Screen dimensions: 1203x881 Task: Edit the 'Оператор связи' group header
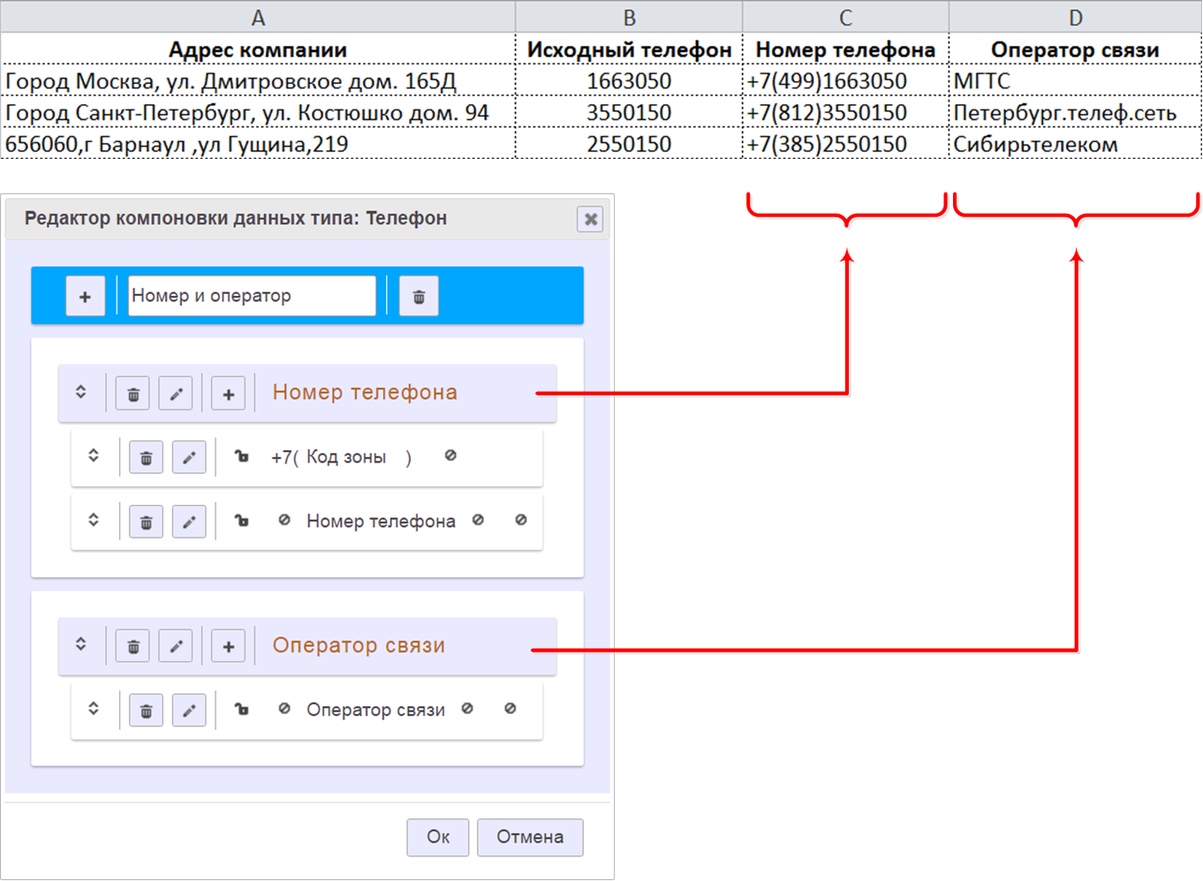[176, 646]
